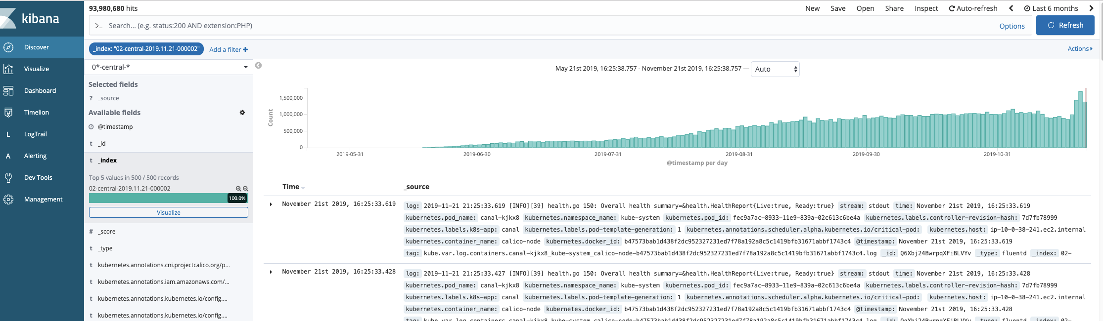This screenshot has width=1103, height=321.
Task: Click the 93,980,680 hits count
Action: click(x=113, y=8)
